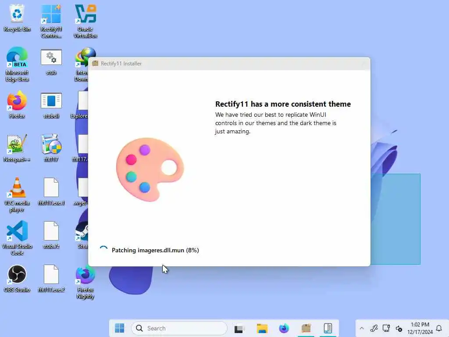Select the stub.7z file icon
The height and width of the screenshot is (337, 449).
pos(51,235)
